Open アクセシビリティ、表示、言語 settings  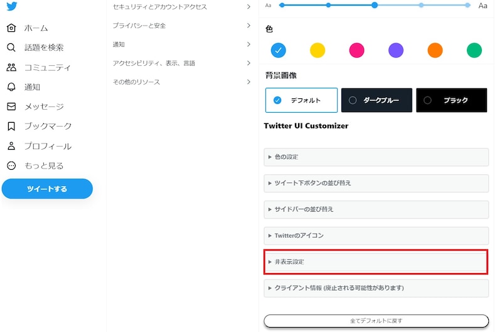pyautogui.click(x=182, y=63)
